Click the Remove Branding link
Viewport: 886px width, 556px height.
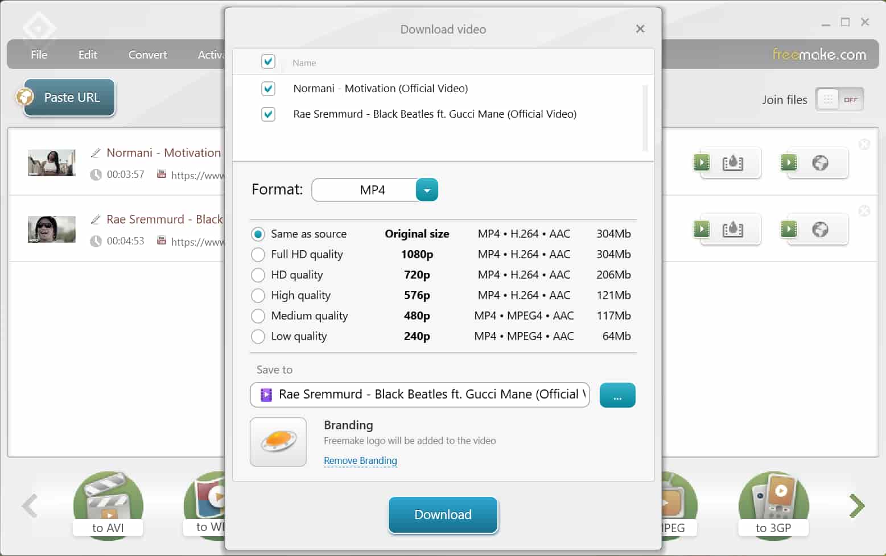coord(360,460)
